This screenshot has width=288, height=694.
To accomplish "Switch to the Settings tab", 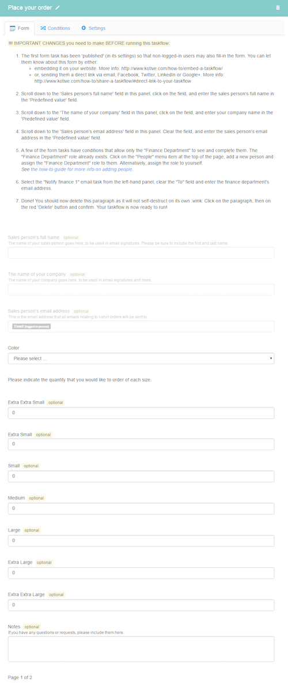I will tap(93, 28).
